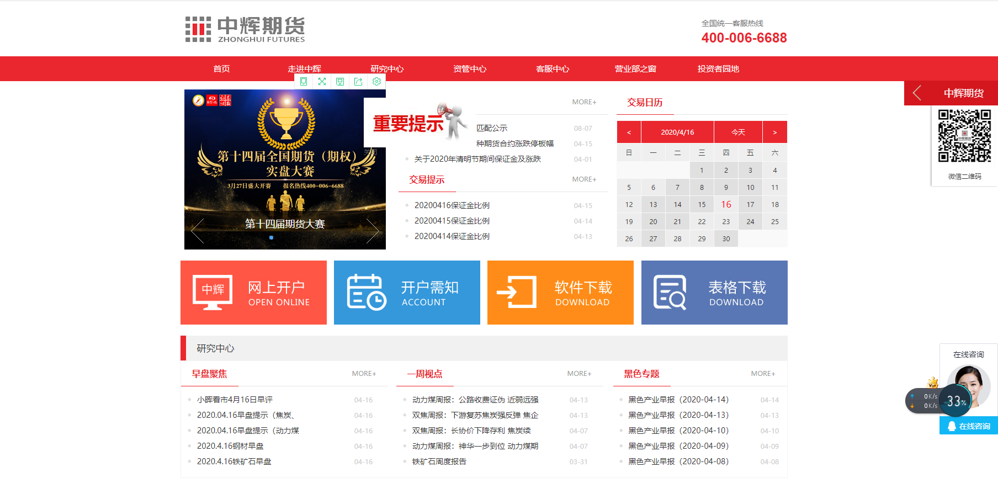Go to next month in trading calendar
The height and width of the screenshot is (483, 998).
(x=774, y=132)
